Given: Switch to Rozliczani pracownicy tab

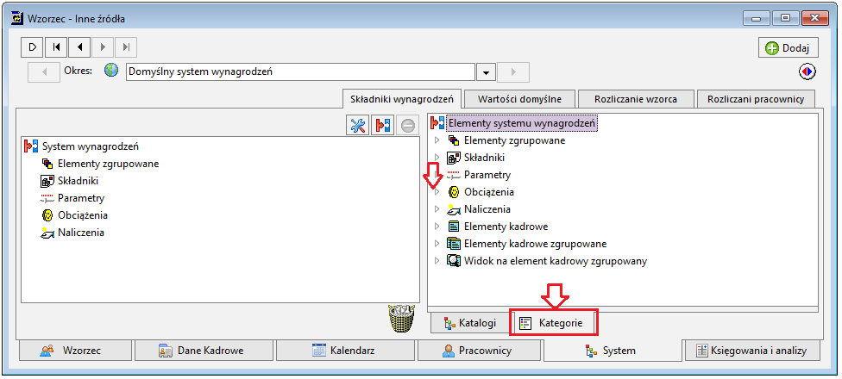Looking at the screenshot, I should [x=756, y=99].
